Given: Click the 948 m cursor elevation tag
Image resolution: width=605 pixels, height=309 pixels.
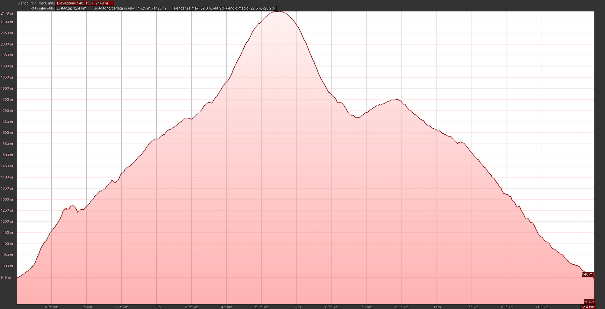Looking at the screenshot, I should pos(587,274).
